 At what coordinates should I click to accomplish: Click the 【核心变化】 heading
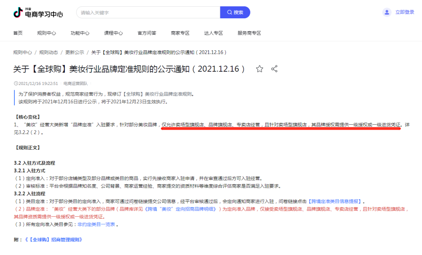[x=27, y=117]
